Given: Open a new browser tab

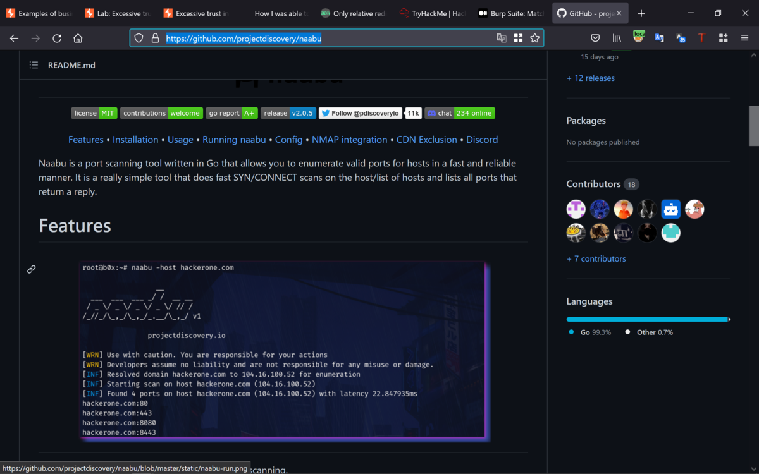Looking at the screenshot, I should (641, 13).
